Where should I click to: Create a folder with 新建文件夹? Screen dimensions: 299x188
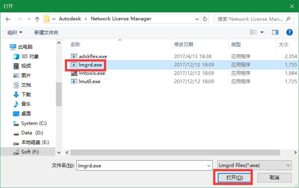46,32
